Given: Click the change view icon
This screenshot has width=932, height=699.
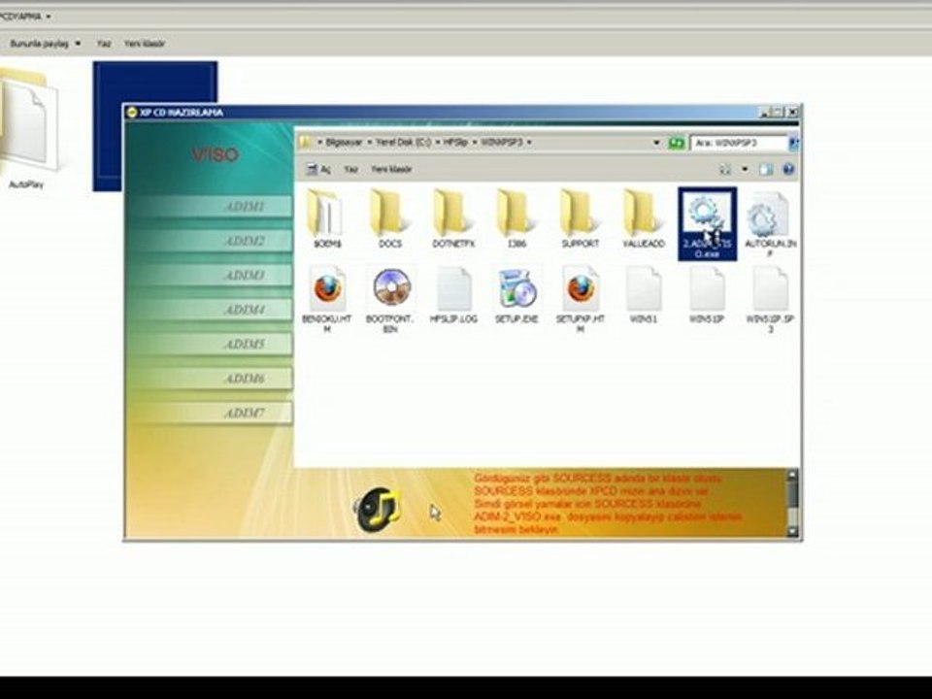Looking at the screenshot, I should coord(725,169).
